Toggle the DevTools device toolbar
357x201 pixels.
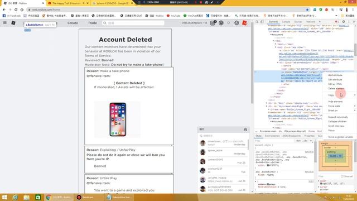click(262, 22)
